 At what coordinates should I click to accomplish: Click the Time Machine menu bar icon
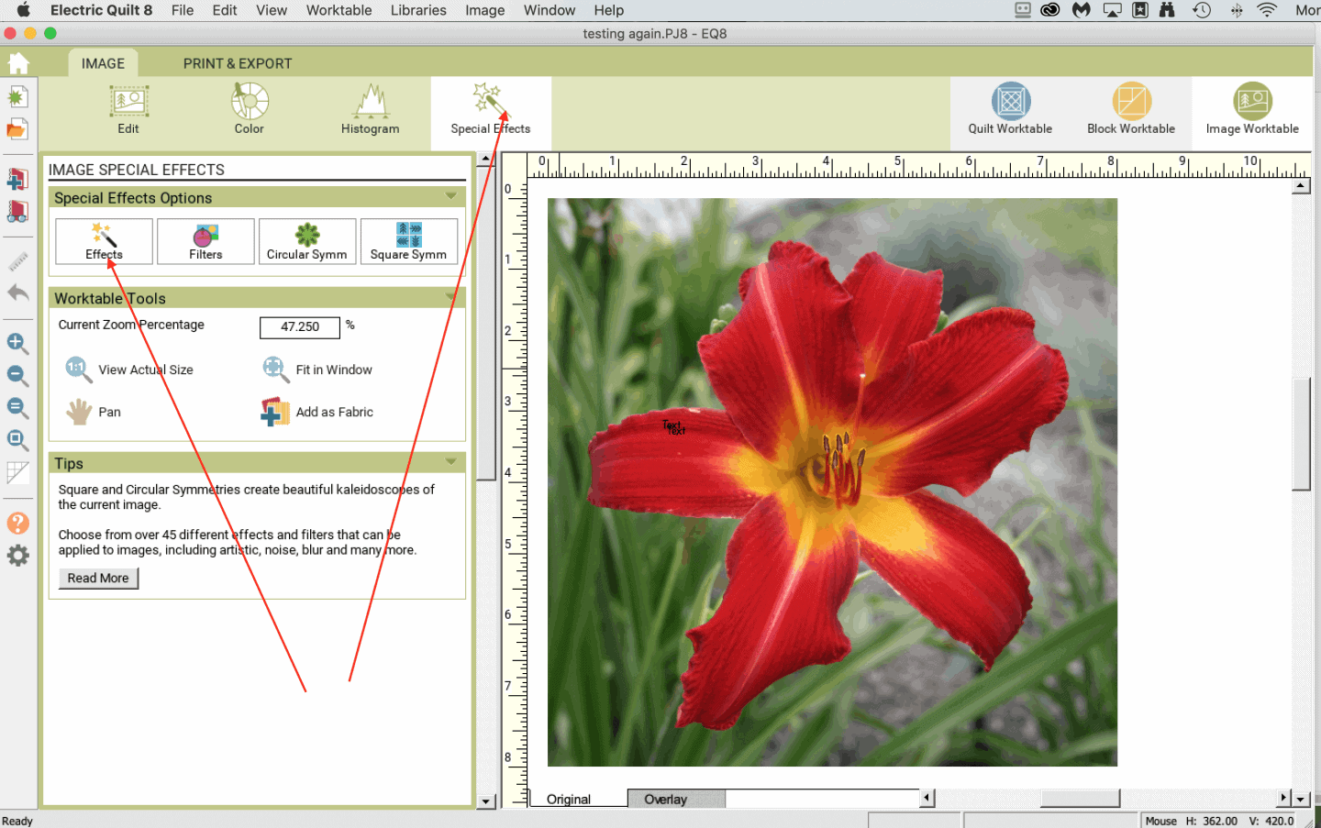(x=1202, y=10)
